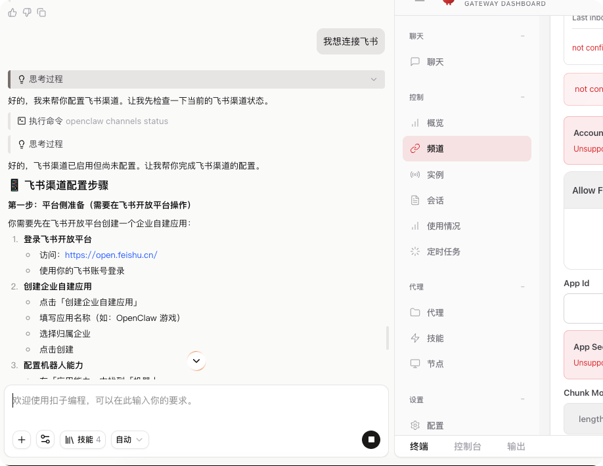Screen dimensions: 603x466
Task: Collapse the 设置 sidebar section
Action: coord(523,400)
